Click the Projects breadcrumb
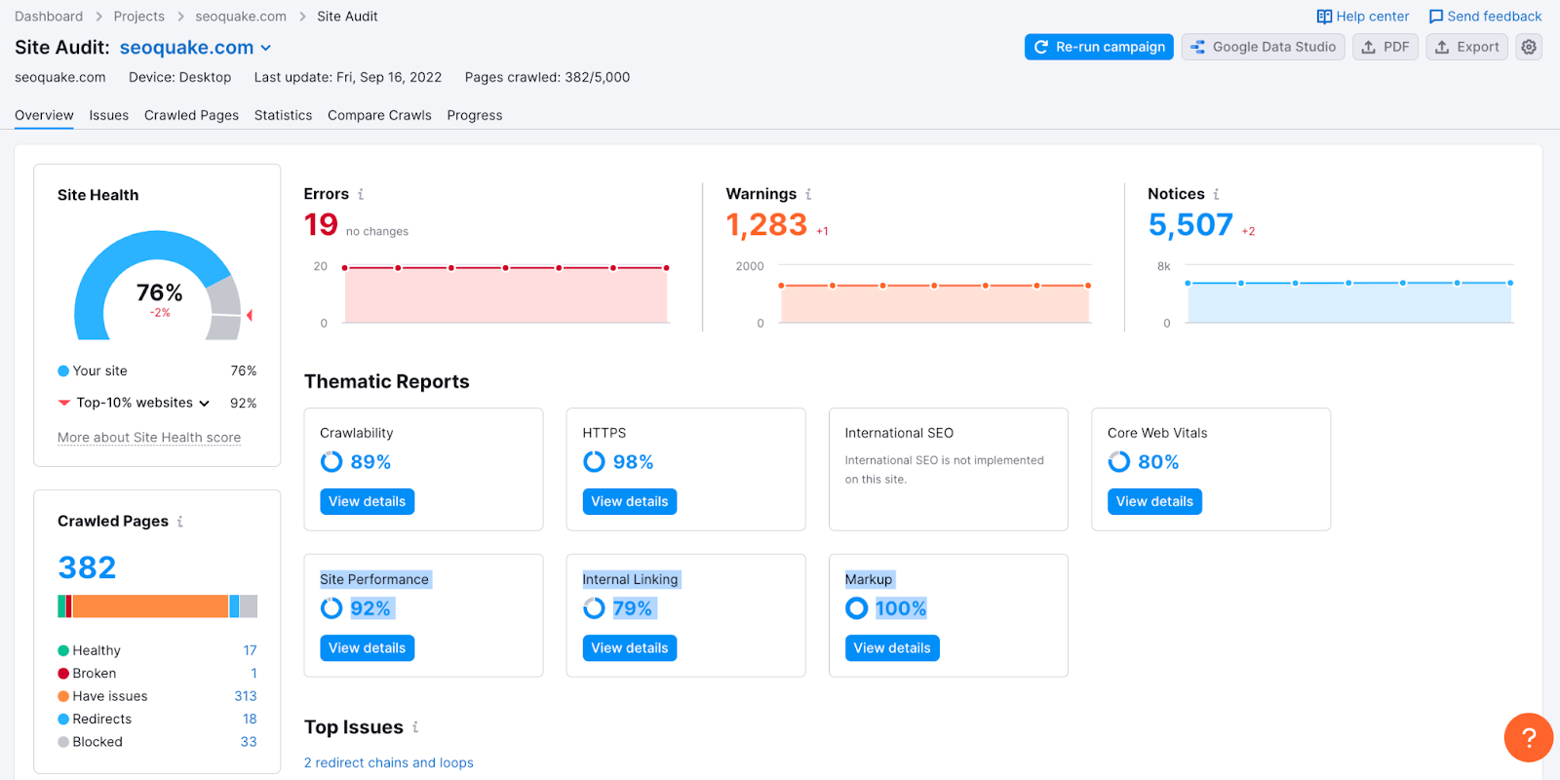This screenshot has width=1560, height=780. (x=138, y=17)
